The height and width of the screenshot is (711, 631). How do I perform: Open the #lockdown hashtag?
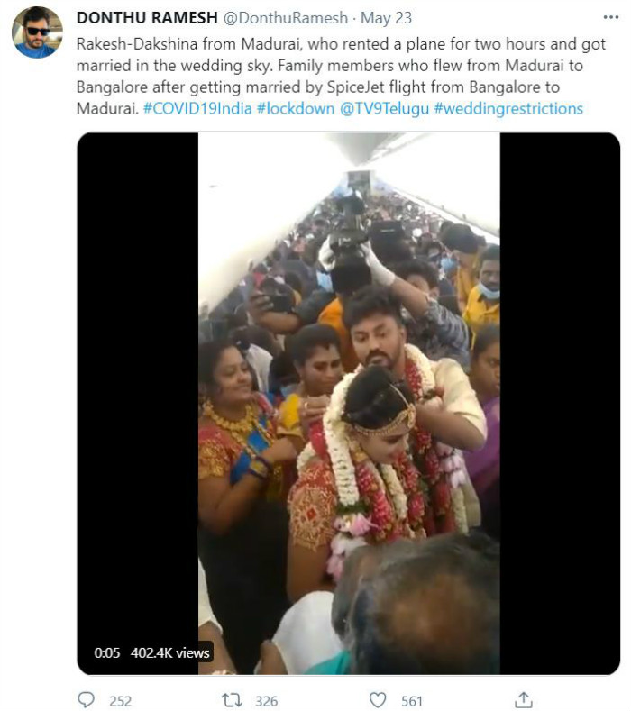point(296,108)
